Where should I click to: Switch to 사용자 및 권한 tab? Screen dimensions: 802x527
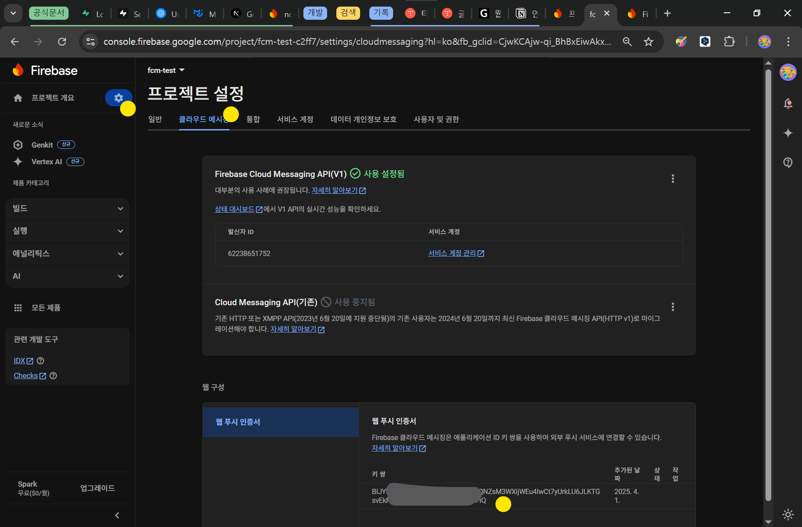(x=436, y=119)
